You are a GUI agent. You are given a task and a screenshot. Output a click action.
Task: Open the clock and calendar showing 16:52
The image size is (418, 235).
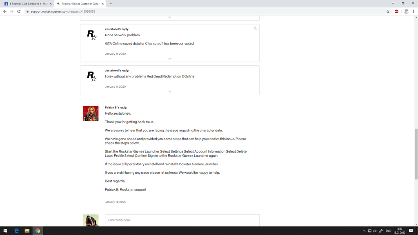tap(399, 231)
